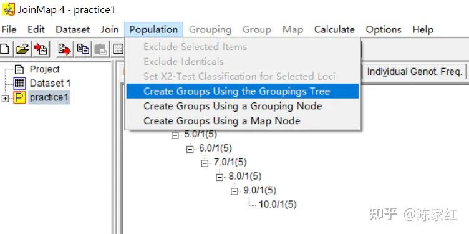The image size is (469, 234).
Task: Select the 6.0/1(5) node label
Action: tap(215, 148)
